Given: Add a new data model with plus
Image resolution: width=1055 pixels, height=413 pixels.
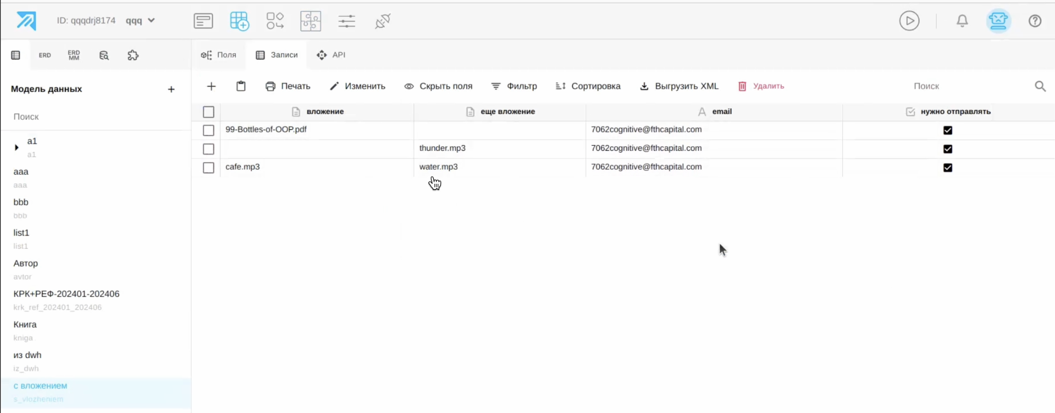Looking at the screenshot, I should (x=171, y=89).
